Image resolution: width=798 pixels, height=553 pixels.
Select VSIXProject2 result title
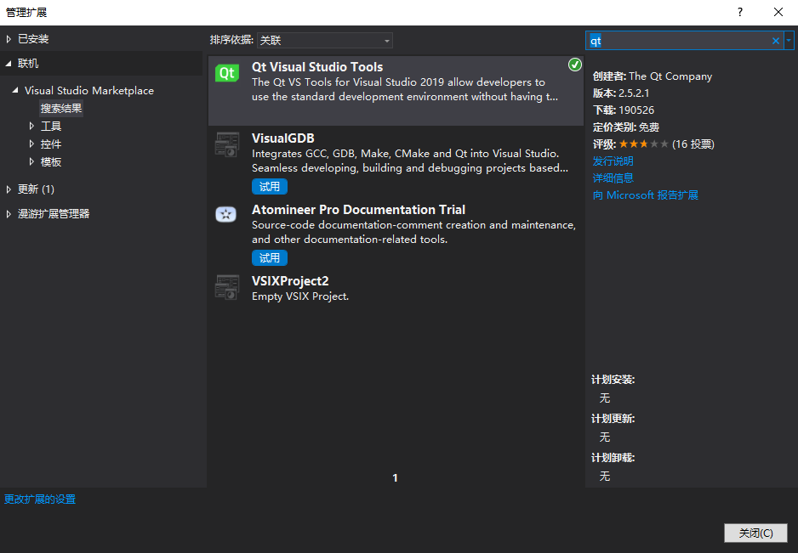click(x=290, y=281)
